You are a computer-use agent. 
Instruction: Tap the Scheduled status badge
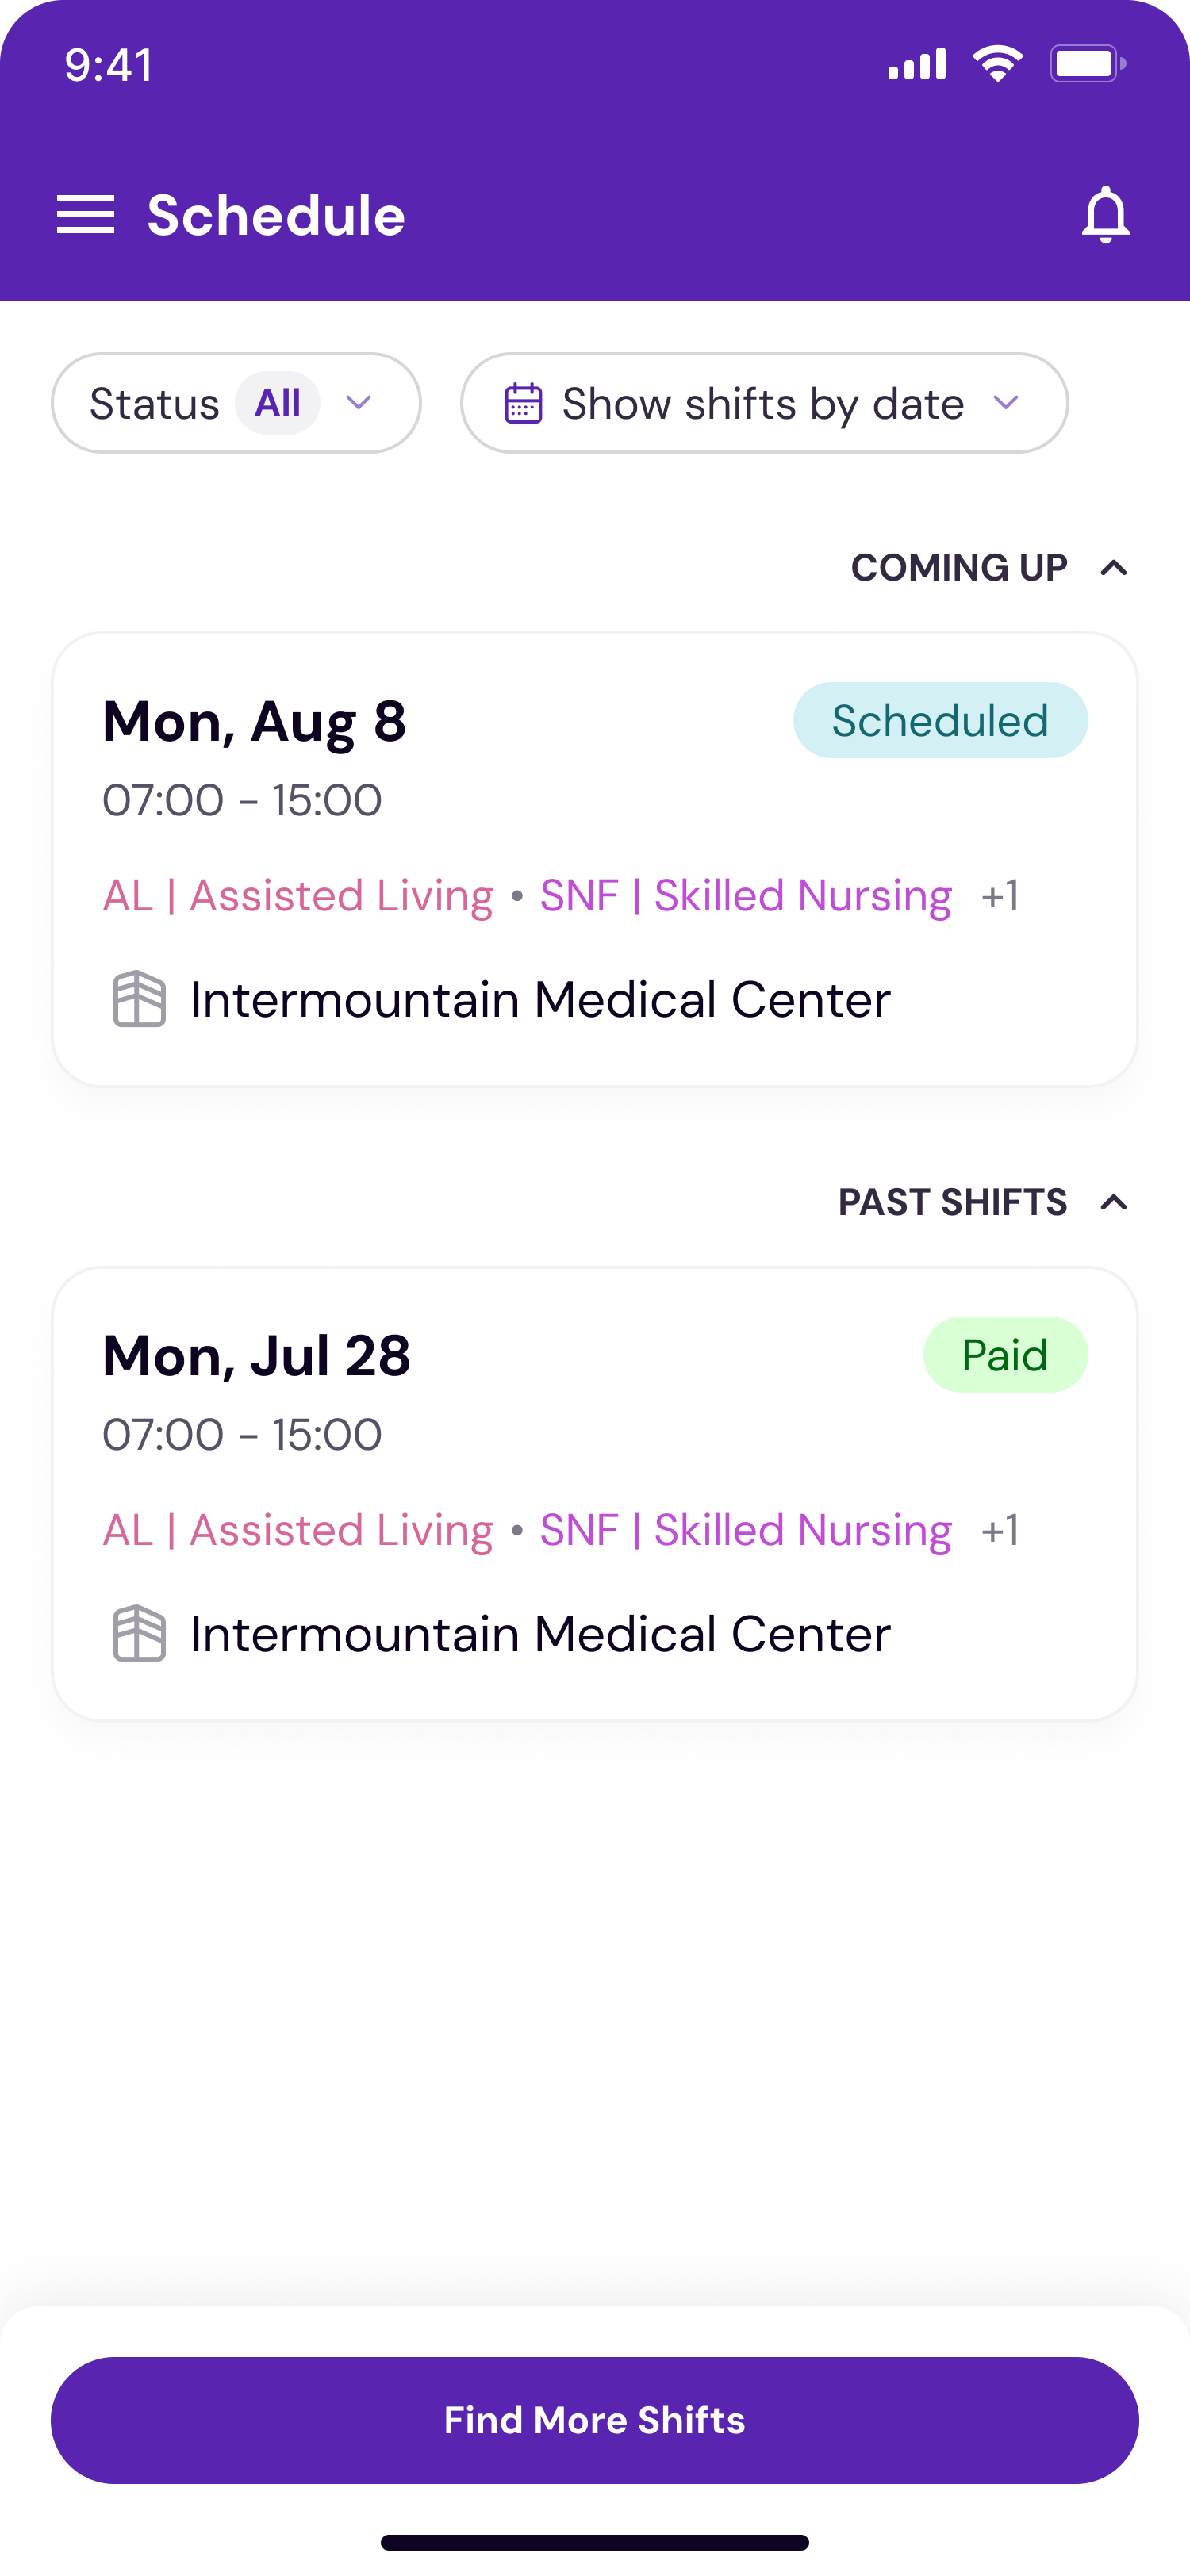940,720
